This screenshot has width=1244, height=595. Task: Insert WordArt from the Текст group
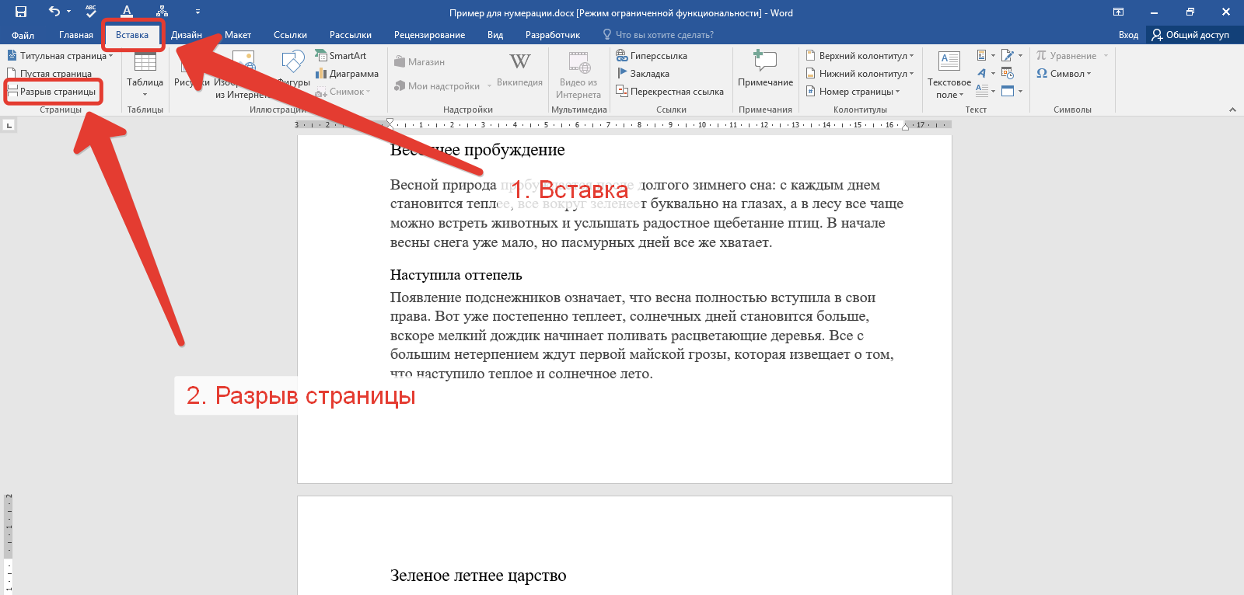coord(985,73)
